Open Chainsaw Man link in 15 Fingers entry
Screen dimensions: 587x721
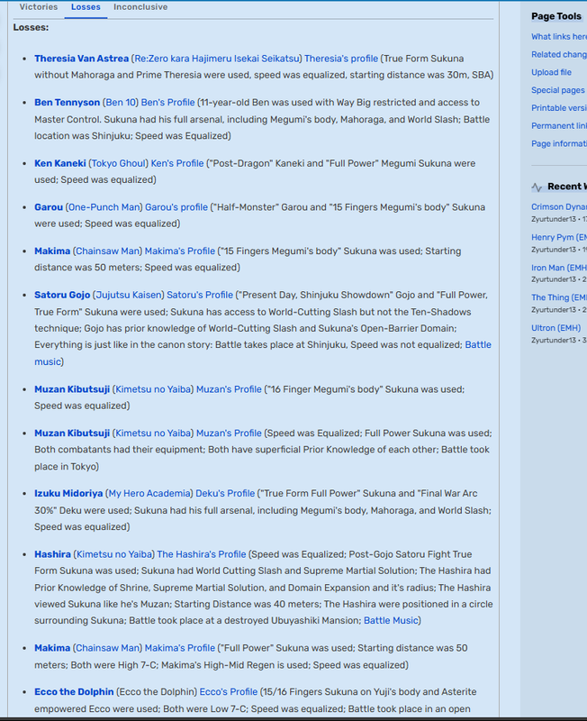point(107,251)
